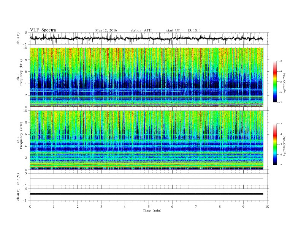This screenshot has height=232, width=301.
Task: Click the ch.2 frequency tick label "2"
Action: (x=27, y=158)
